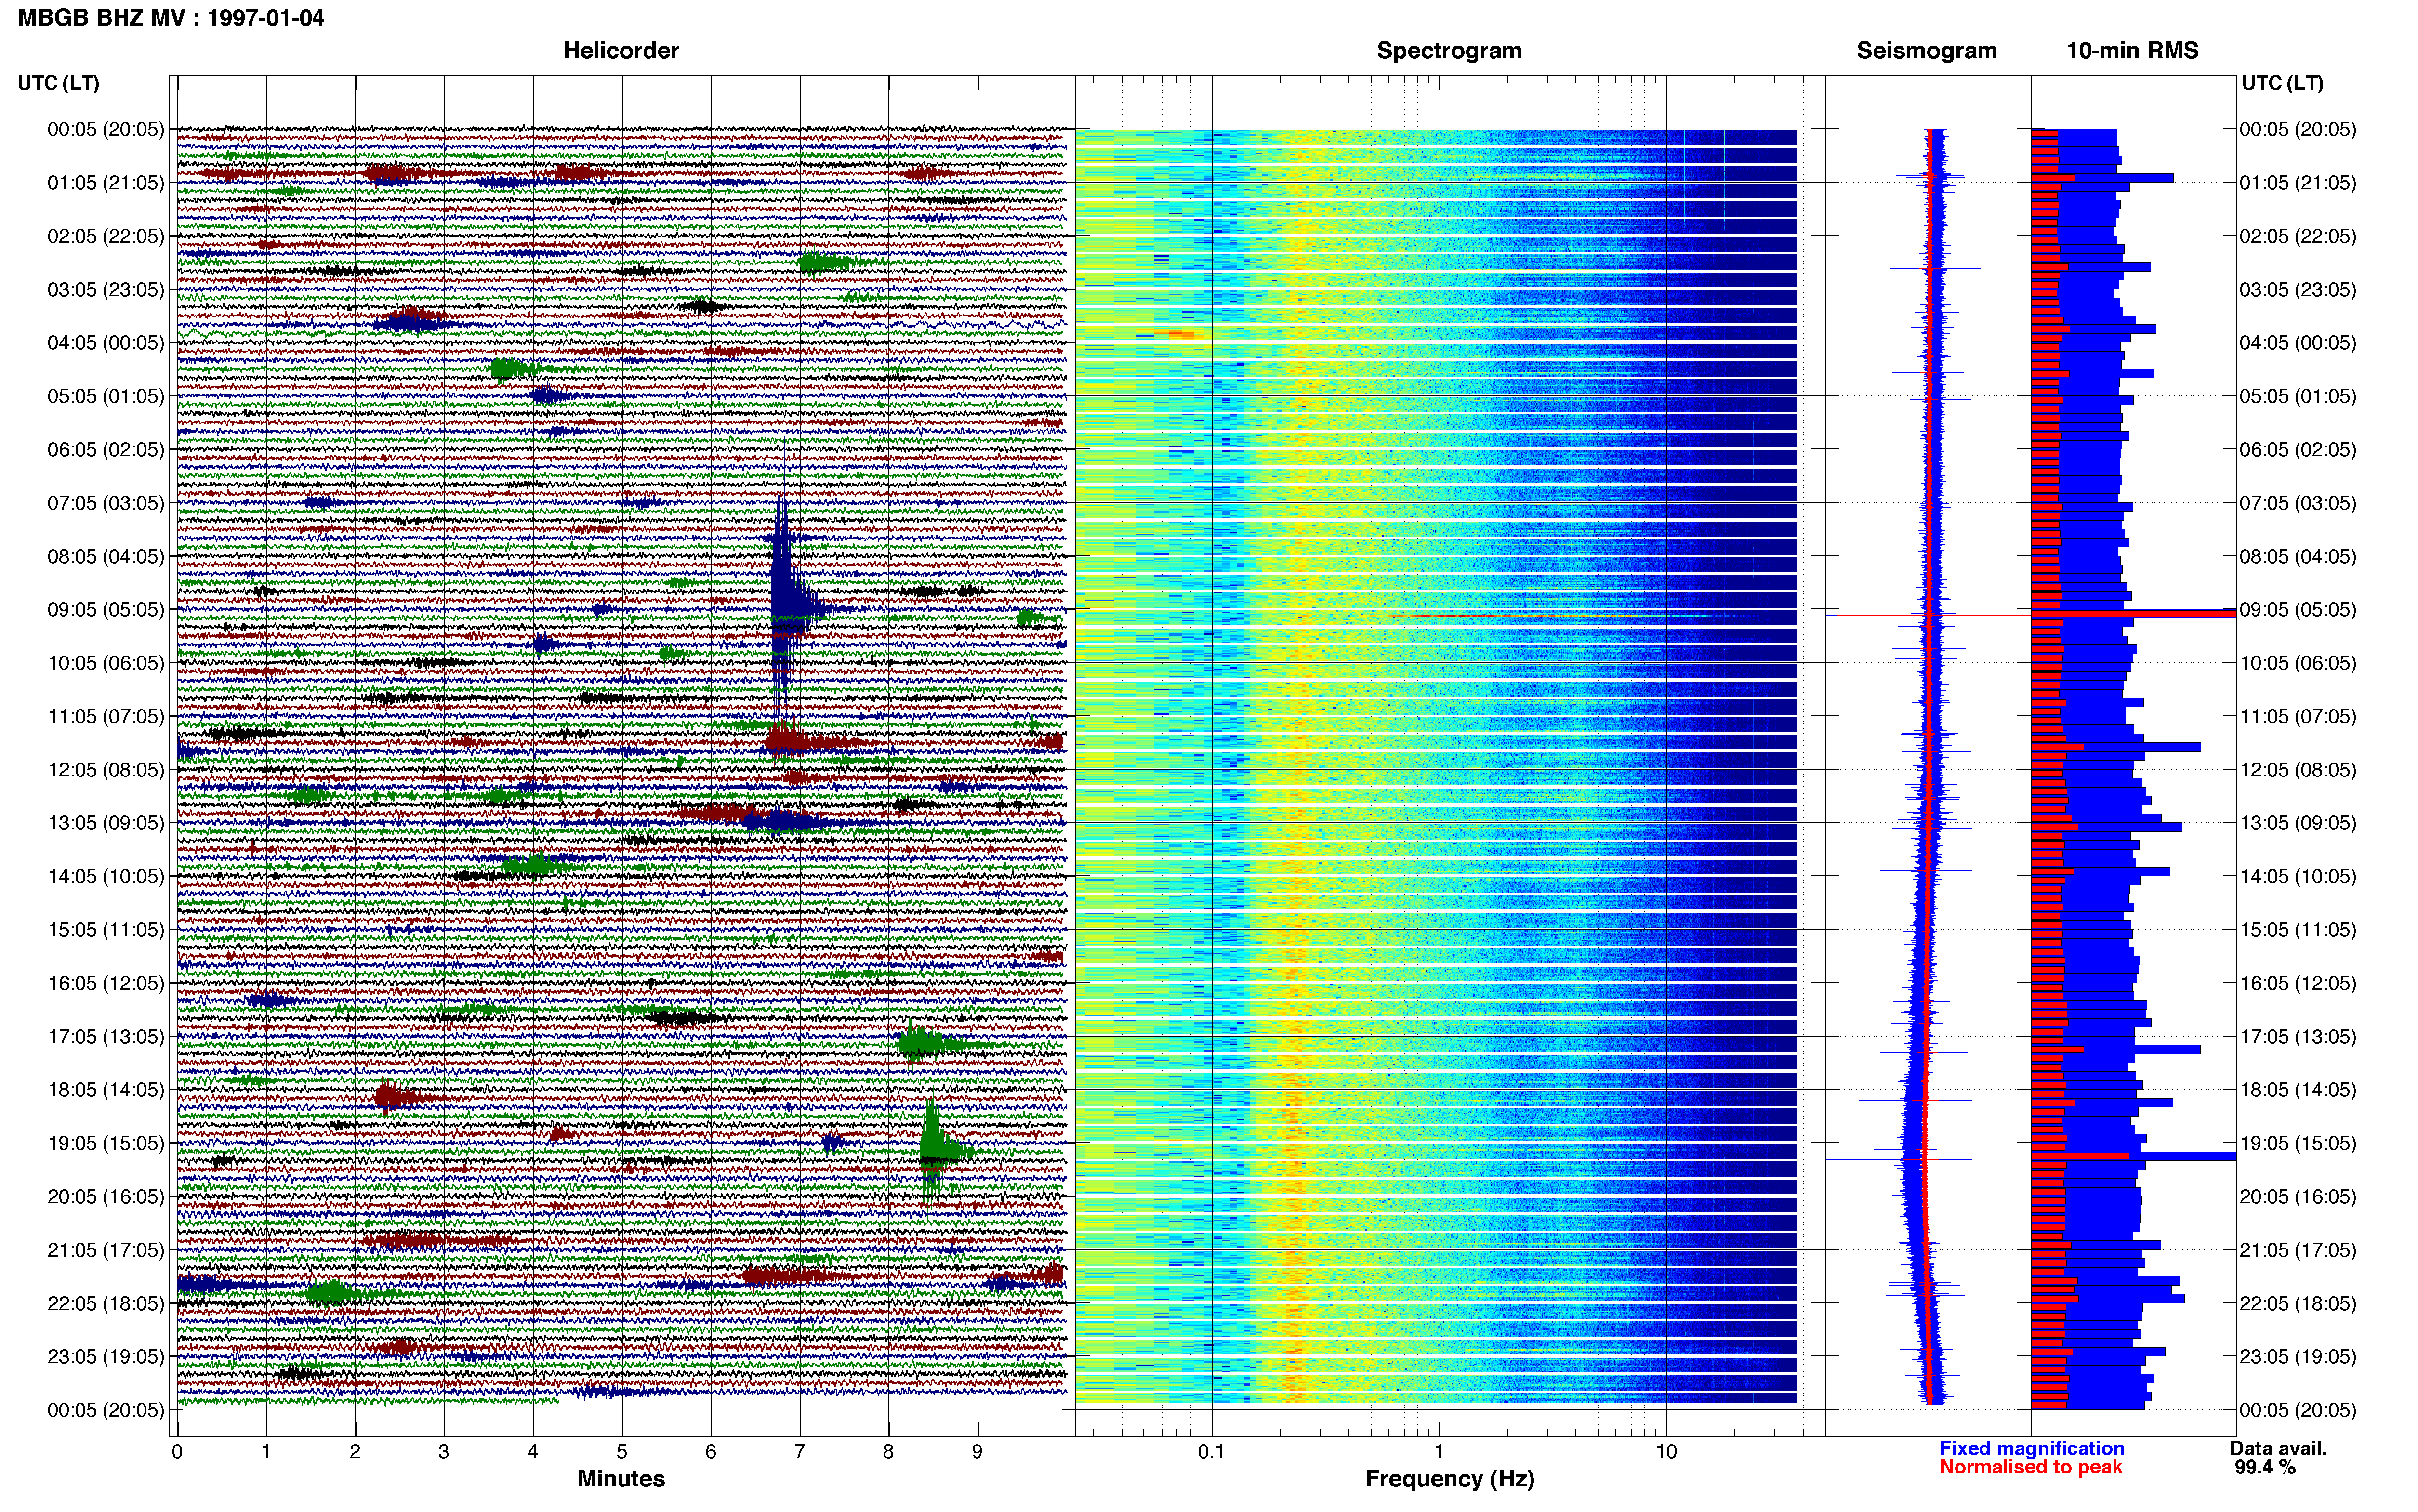This screenshot has width=2418, height=1512.
Task: Click the right 'UTC (LT)' axis header
Action: [x=2283, y=83]
